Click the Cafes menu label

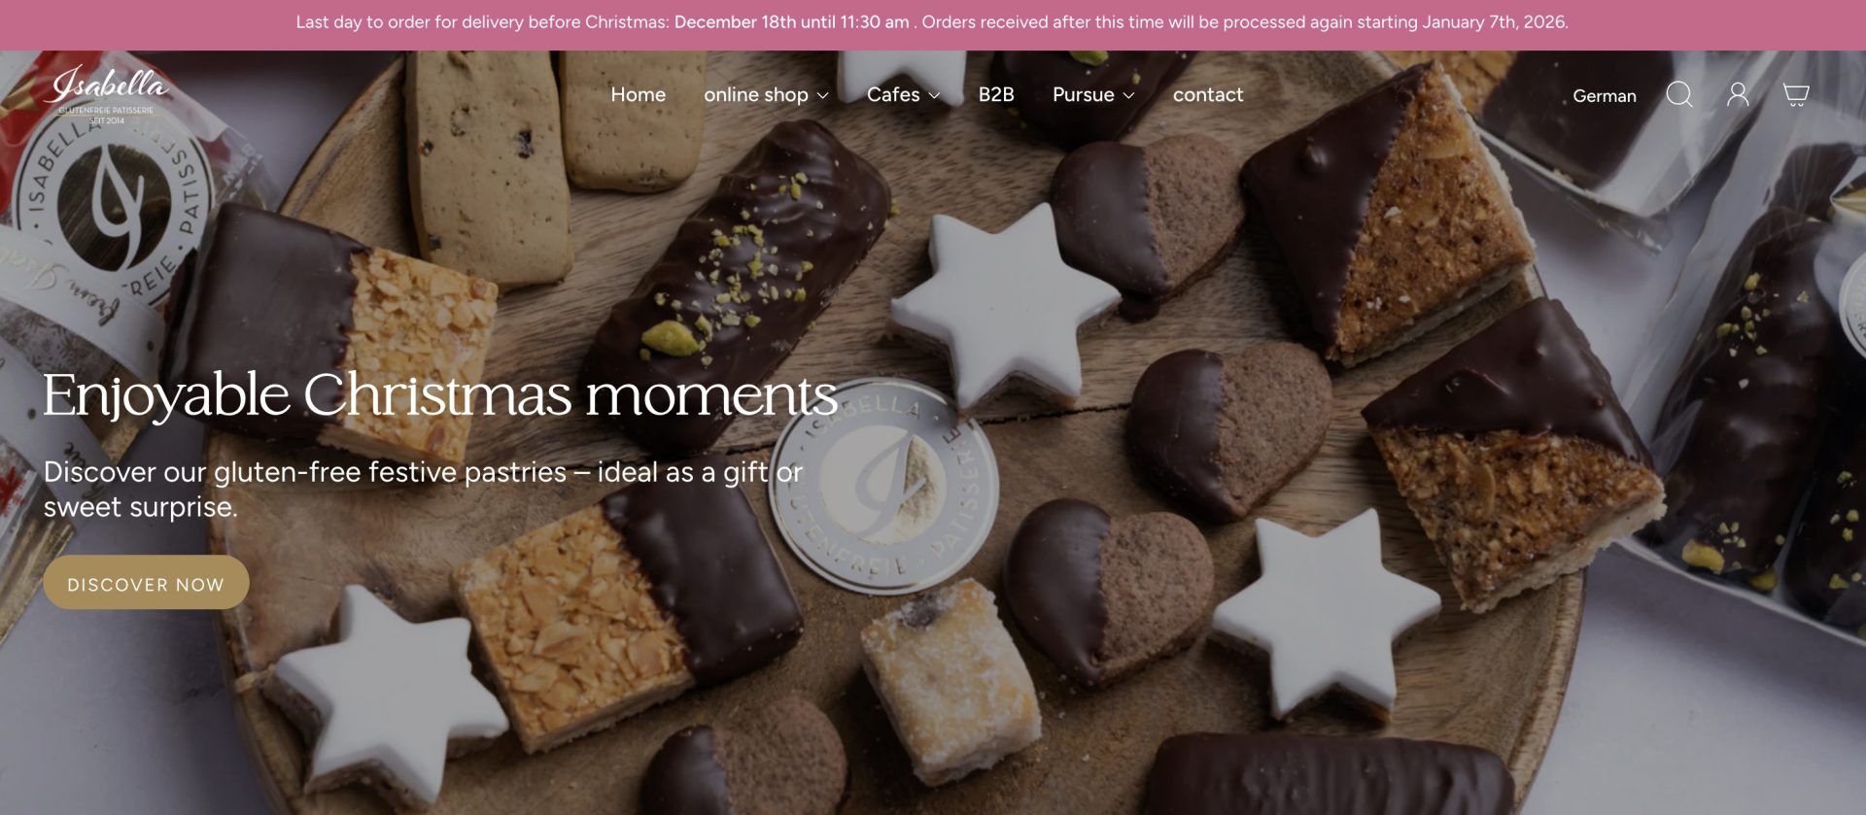click(x=893, y=94)
